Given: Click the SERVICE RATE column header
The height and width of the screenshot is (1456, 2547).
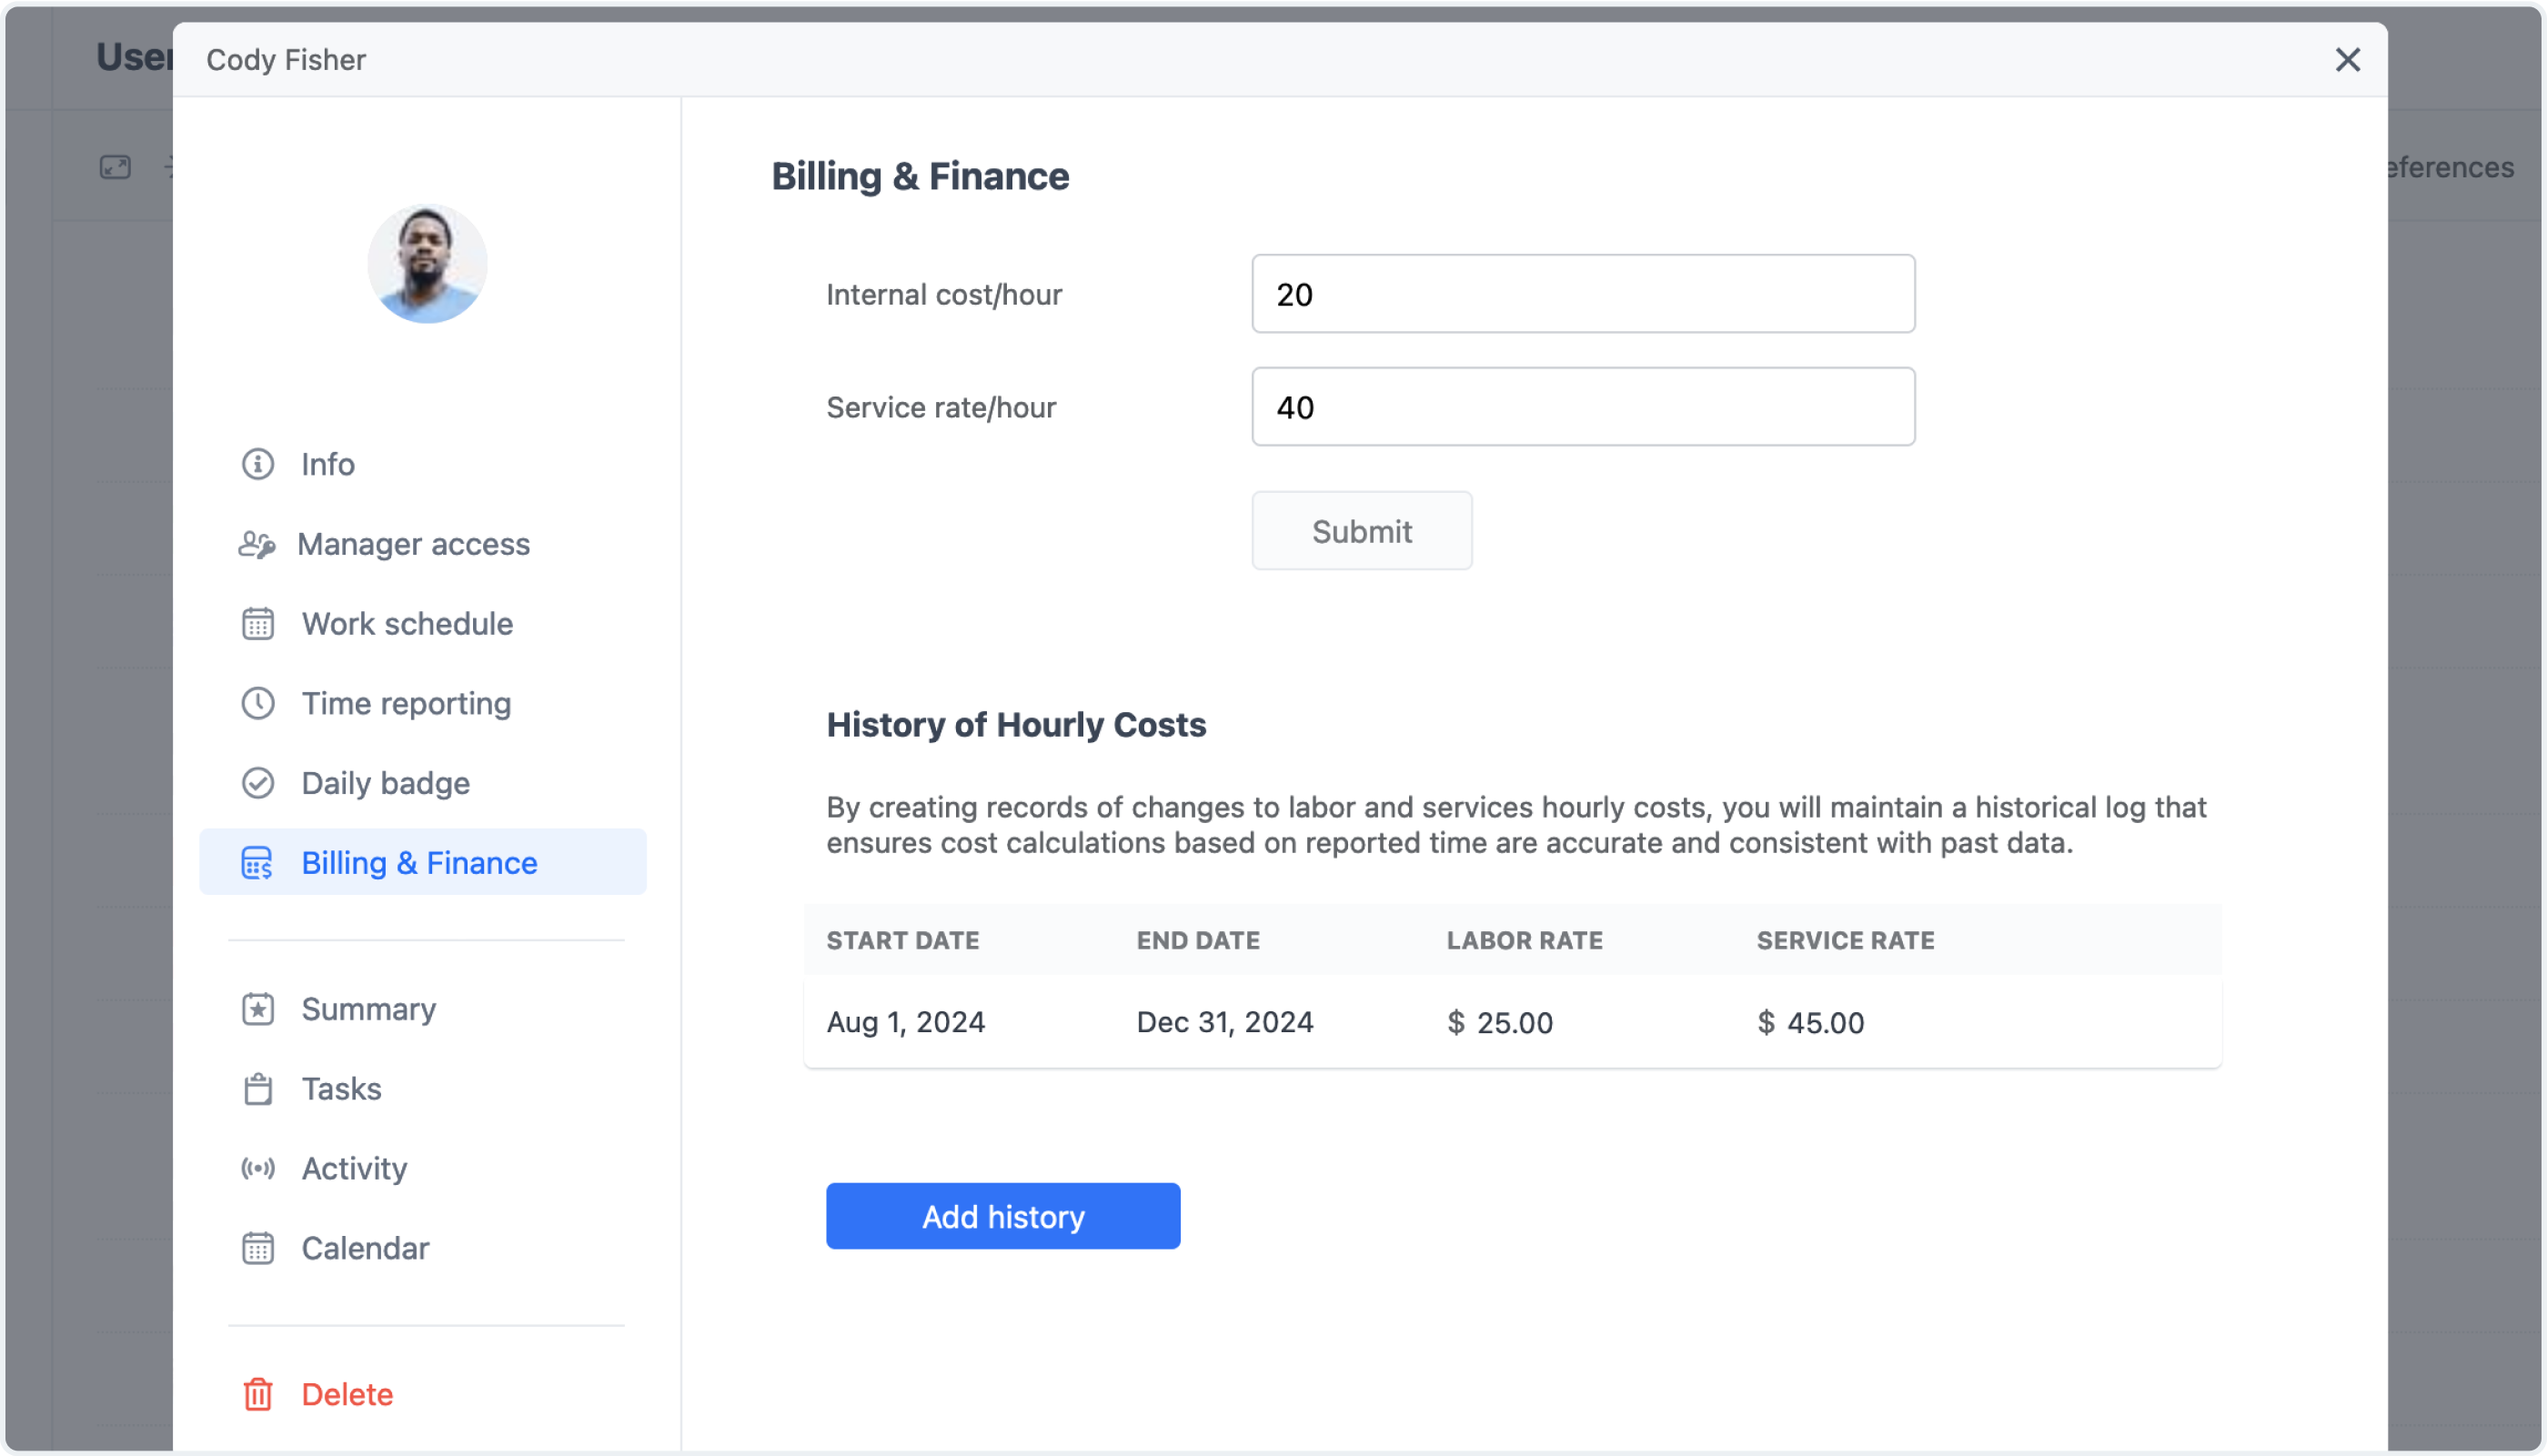Looking at the screenshot, I should (x=1845, y=940).
